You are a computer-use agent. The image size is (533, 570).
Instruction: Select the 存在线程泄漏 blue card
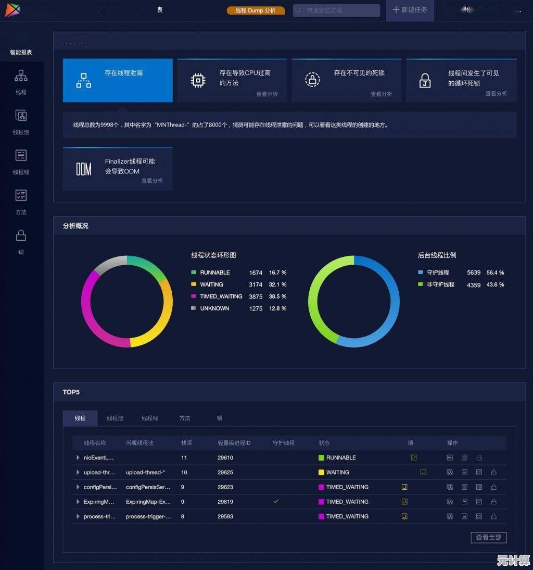pyautogui.click(x=118, y=80)
